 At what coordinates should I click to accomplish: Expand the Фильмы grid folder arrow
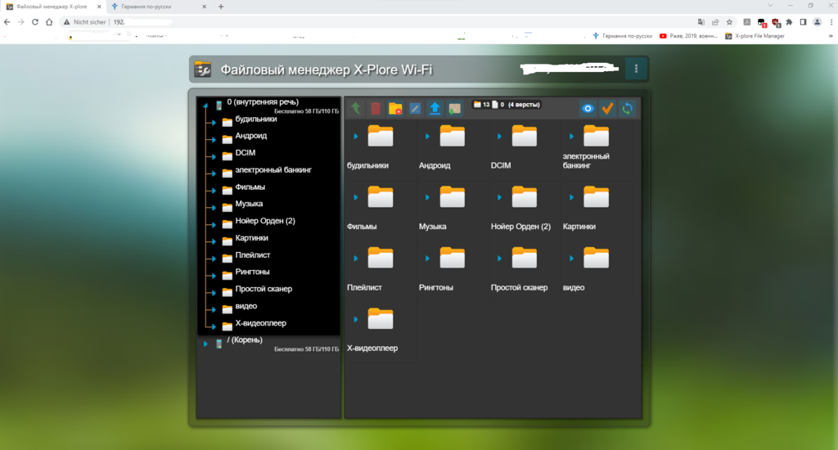coord(355,197)
